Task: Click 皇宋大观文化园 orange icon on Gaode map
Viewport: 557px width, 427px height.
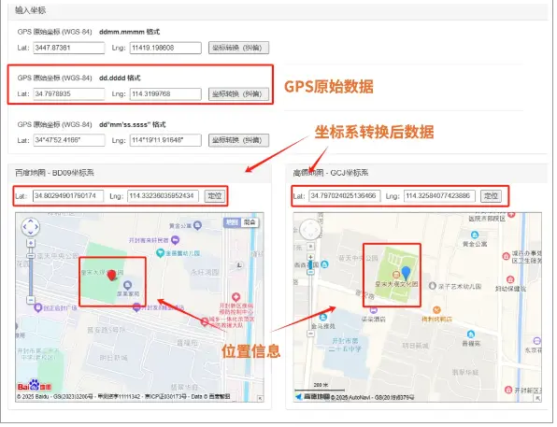Action: [396, 275]
